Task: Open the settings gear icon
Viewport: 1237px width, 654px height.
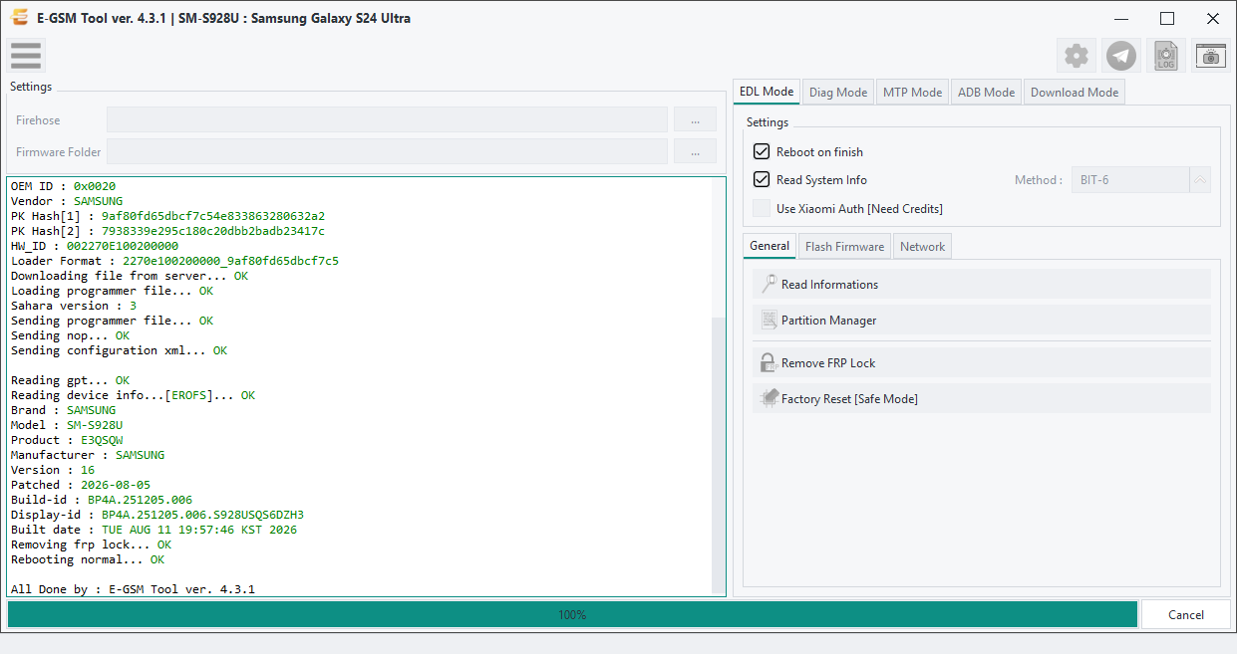Action: [x=1077, y=56]
